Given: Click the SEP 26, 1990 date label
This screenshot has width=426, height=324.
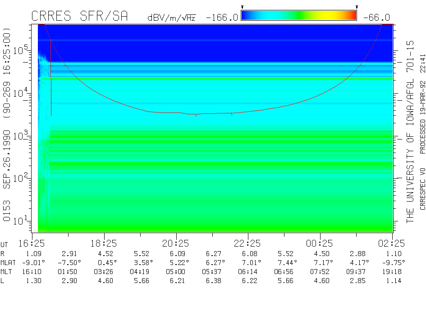Looking at the screenshot, I should tap(6, 159).
